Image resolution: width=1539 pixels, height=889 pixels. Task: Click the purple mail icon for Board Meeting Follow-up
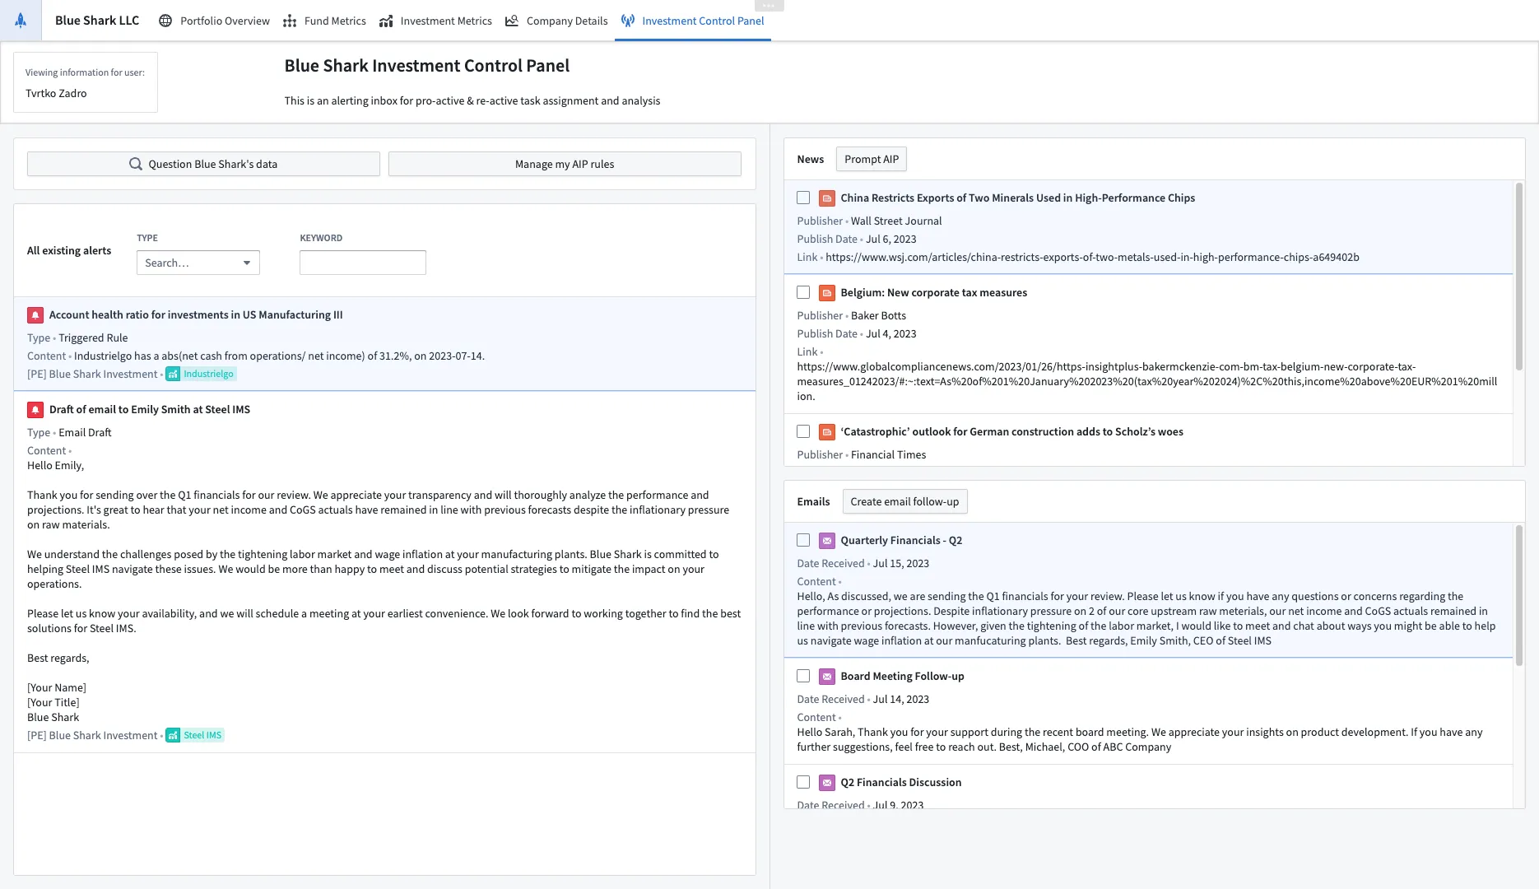coord(827,677)
